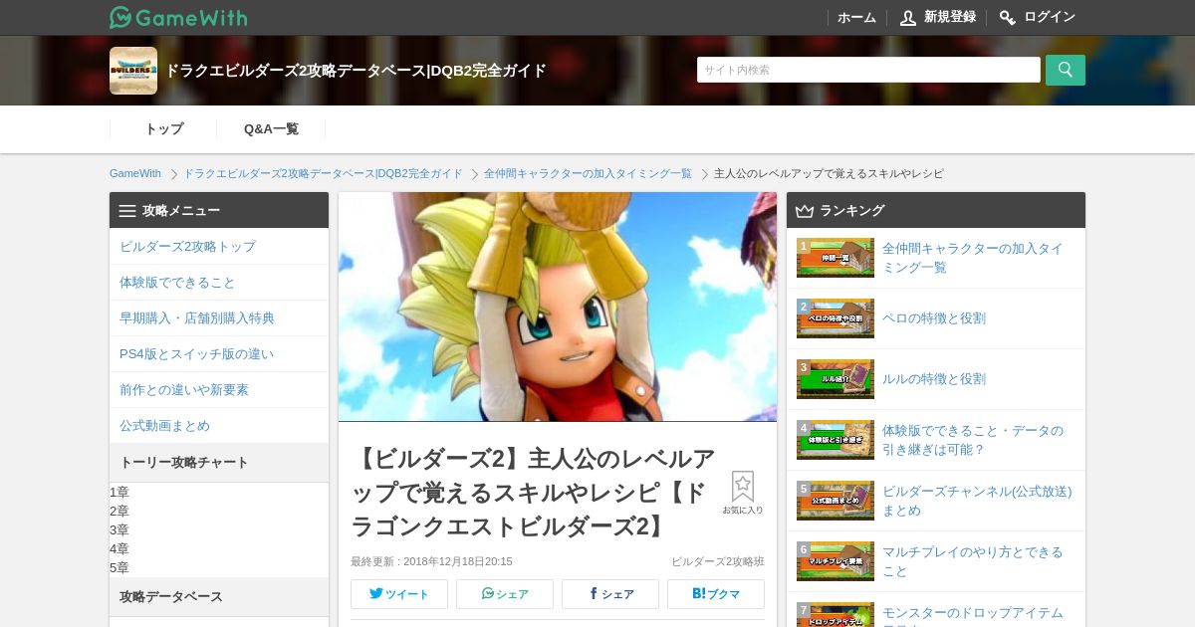The width and height of the screenshot is (1195, 627).
Task: Open ranking link 全仲間キャラクターの加入タイミング一覧
Action: 973,258
